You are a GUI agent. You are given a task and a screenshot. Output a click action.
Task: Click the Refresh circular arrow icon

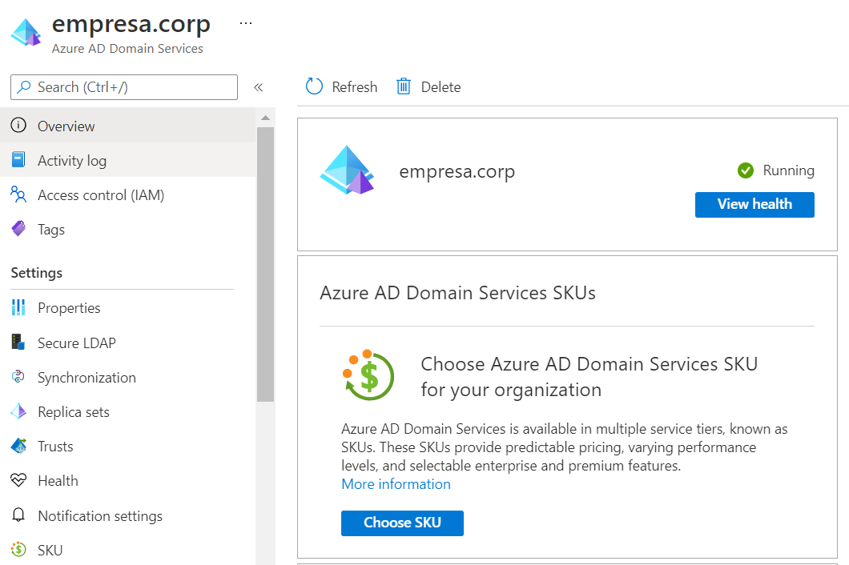[x=314, y=86]
